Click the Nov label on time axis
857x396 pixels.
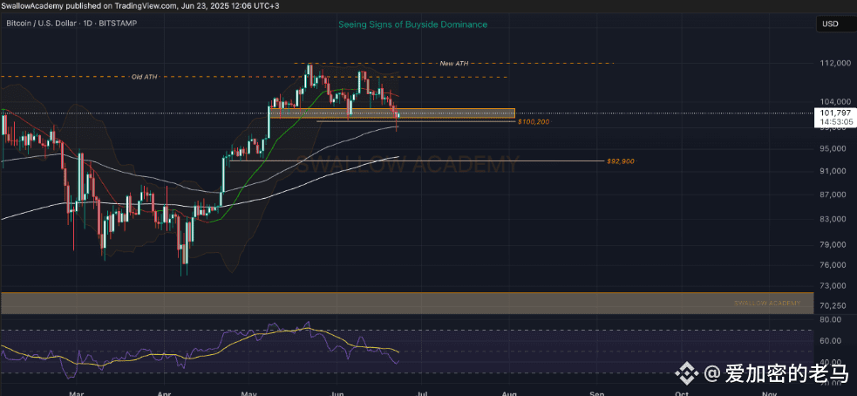pyautogui.click(x=768, y=393)
